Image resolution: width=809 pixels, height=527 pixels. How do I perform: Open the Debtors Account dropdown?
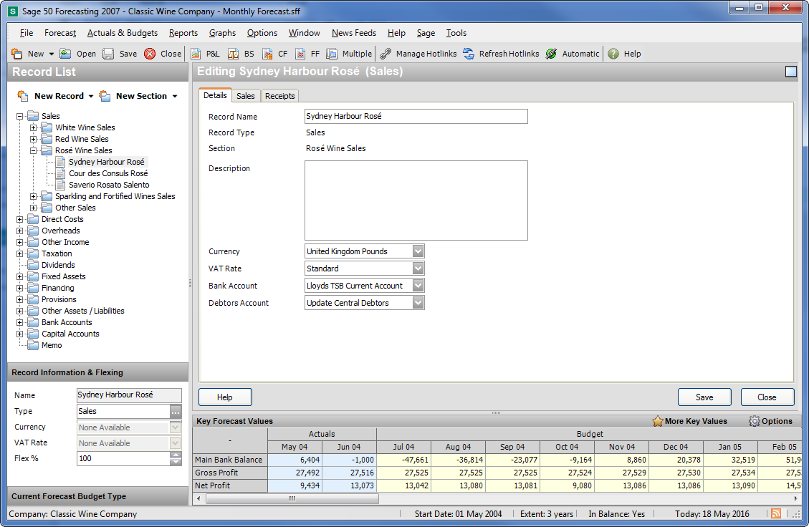(418, 303)
